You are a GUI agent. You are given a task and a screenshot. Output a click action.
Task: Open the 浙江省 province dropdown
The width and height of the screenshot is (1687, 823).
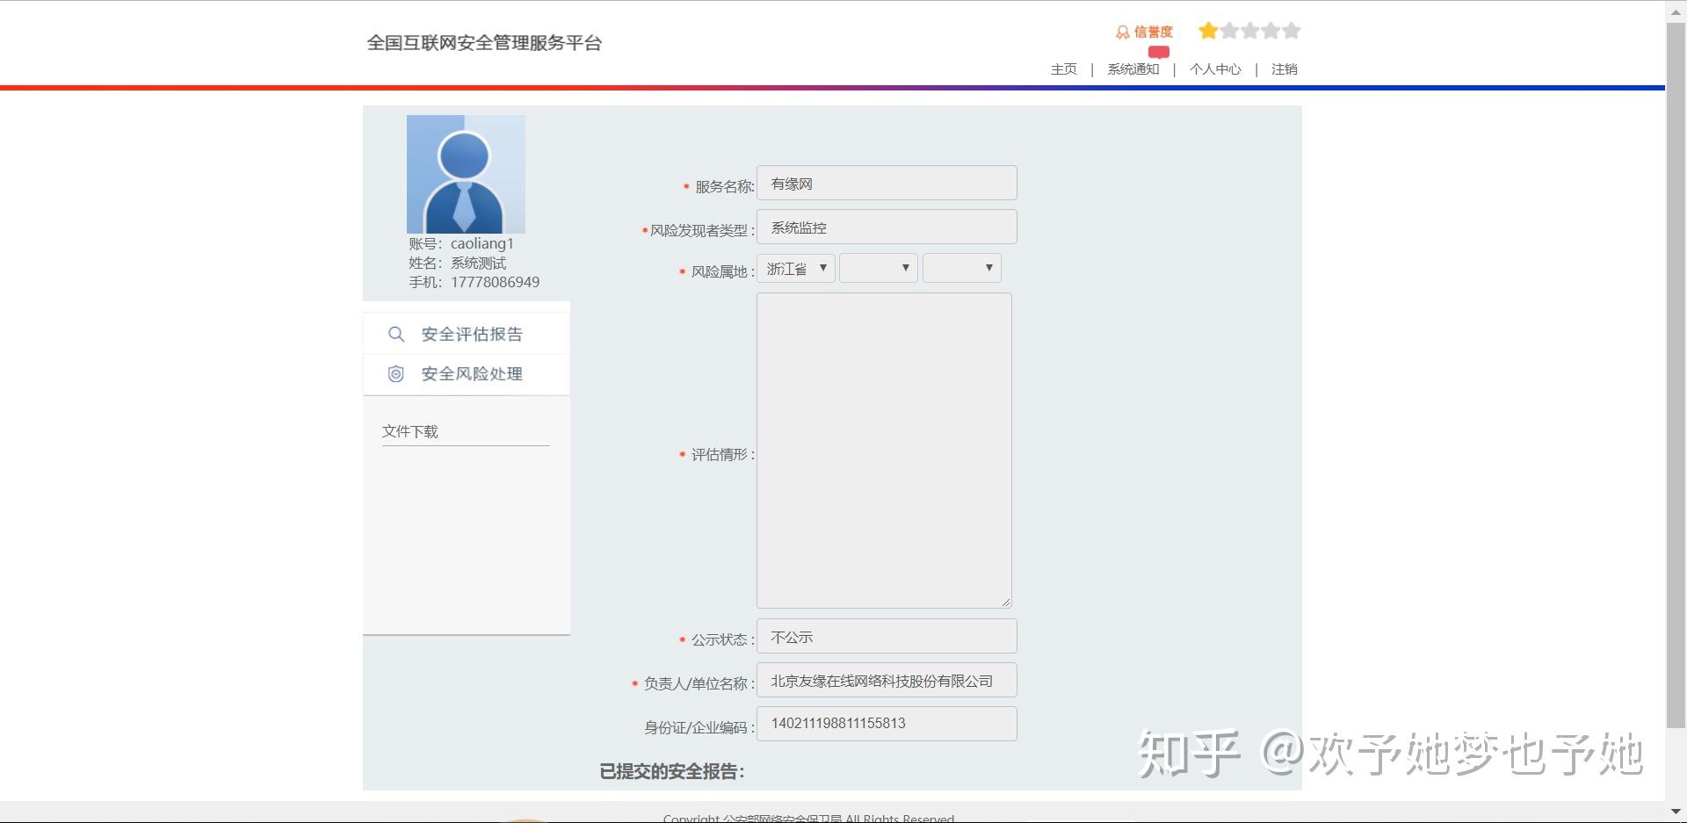coord(796,269)
